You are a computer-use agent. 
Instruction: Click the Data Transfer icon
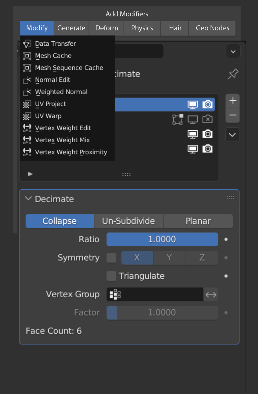click(x=27, y=44)
